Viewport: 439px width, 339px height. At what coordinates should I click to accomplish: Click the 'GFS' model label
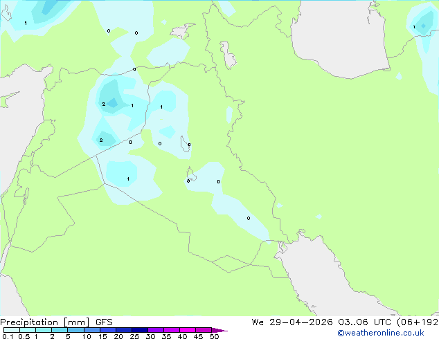pos(104,322)
